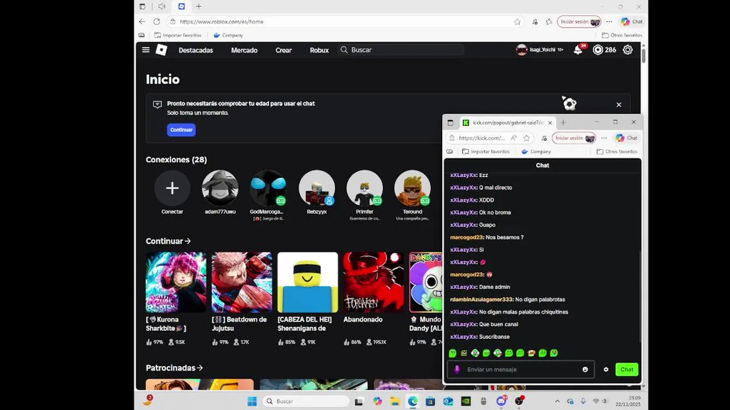Open the Conexiones (28) heading link
The height and width of the screenshot is (410, 730).
[176, 159]
